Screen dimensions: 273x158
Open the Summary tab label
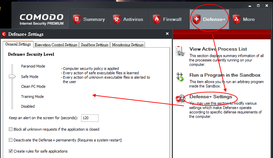(x=94, y=19)
